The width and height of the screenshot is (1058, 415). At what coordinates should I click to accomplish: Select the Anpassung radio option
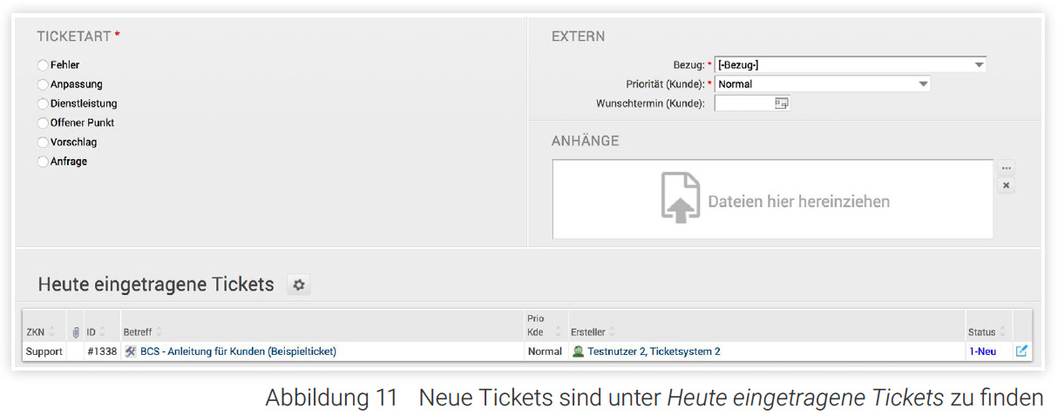[43, 84]
